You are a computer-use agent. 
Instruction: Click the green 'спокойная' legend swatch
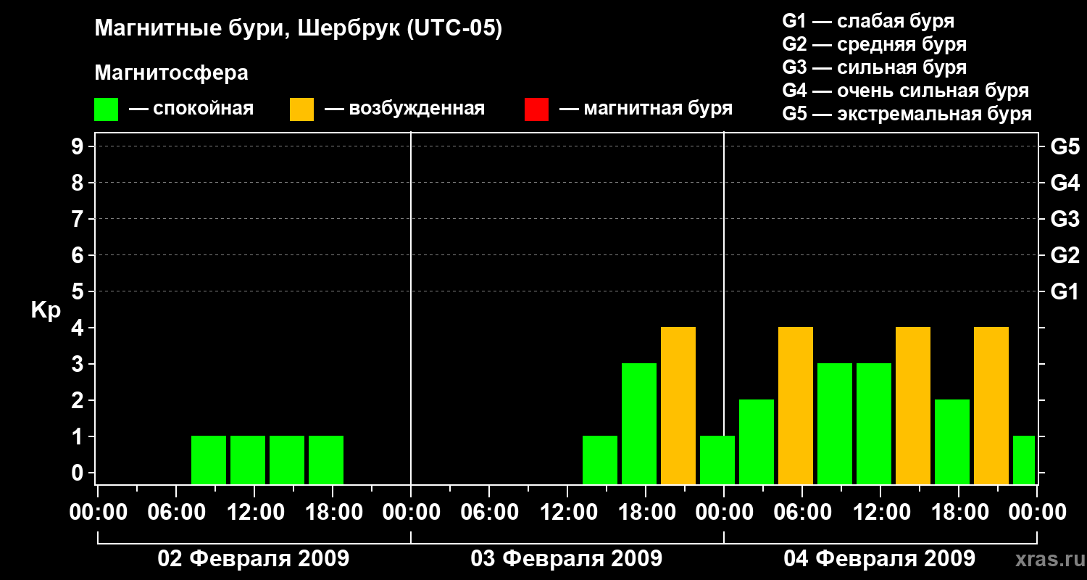click(x=106, y=109)
